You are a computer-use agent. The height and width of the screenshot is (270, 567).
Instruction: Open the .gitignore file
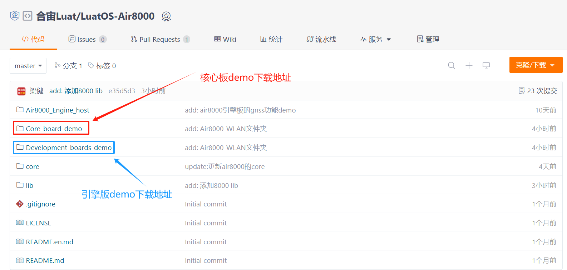[41, 204]
